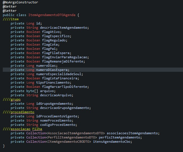The image size is (183, 152).
Task: Click the flagCota field name
Action: coord(50,44)
